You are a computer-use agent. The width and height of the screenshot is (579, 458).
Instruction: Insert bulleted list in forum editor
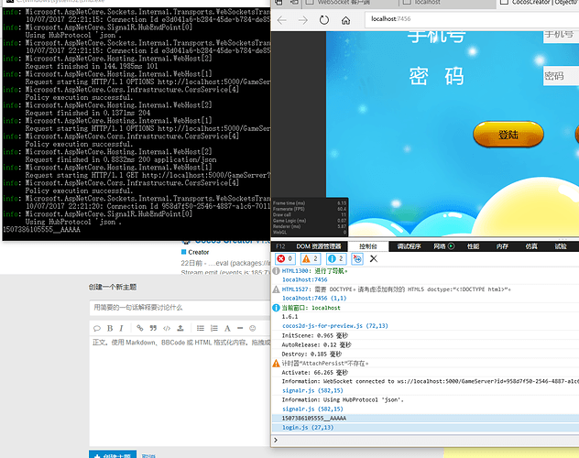coord(201,328)
